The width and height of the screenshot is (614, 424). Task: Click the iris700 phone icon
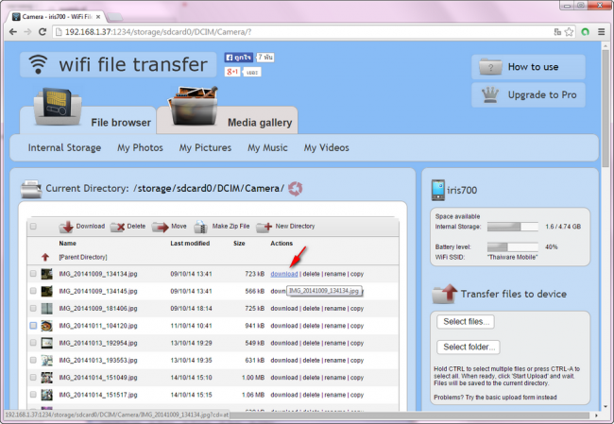tap(437, 190)
